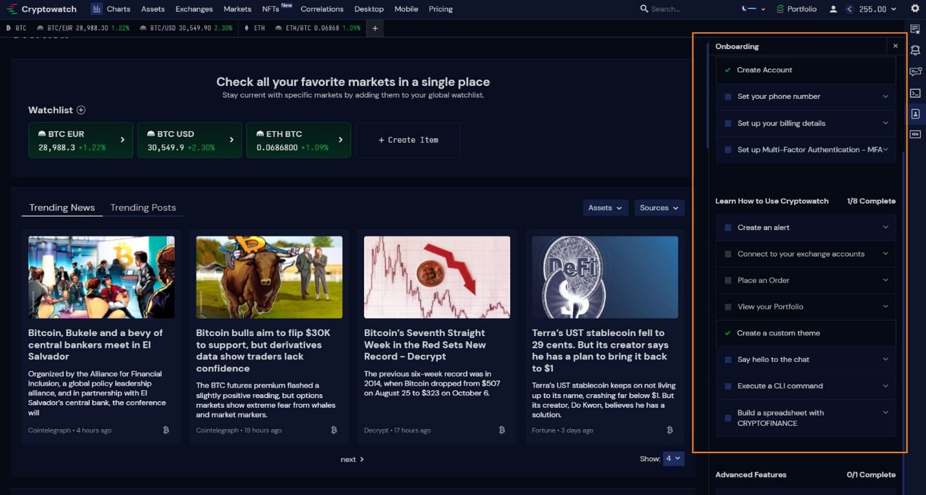Open the Markets menu

click(237, 9)
